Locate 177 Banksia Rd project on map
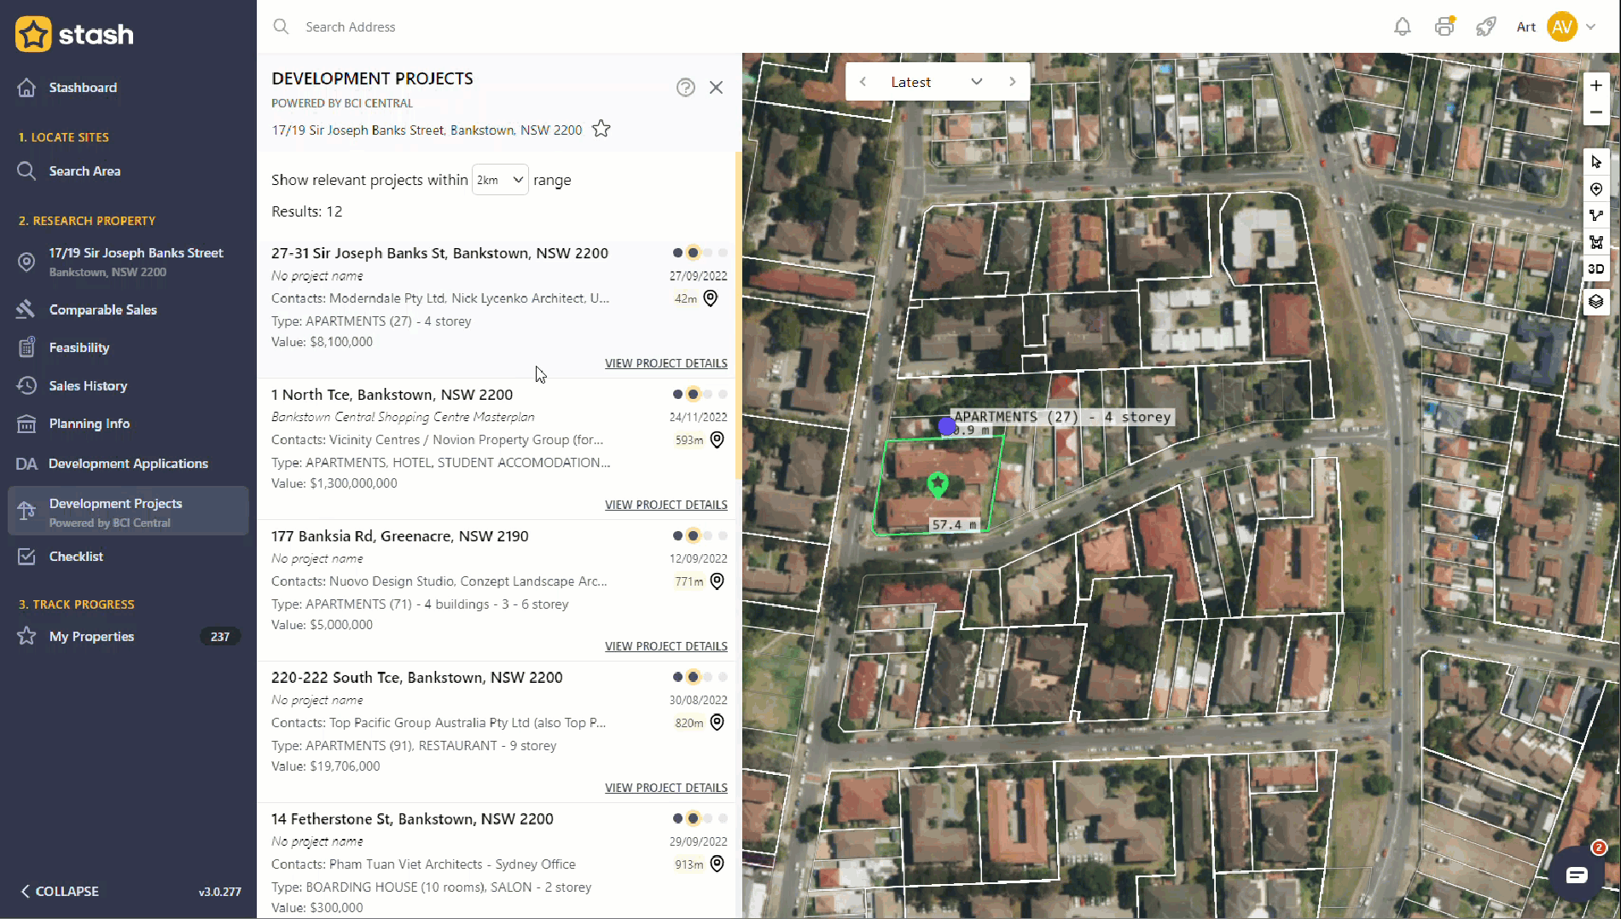The height and width of the screenshot is (919, 1621). (x=718, y=581)
